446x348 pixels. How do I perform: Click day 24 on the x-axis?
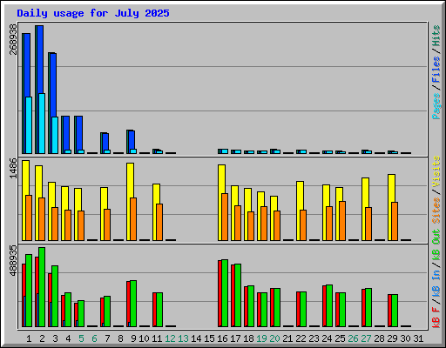click(327, 338)
